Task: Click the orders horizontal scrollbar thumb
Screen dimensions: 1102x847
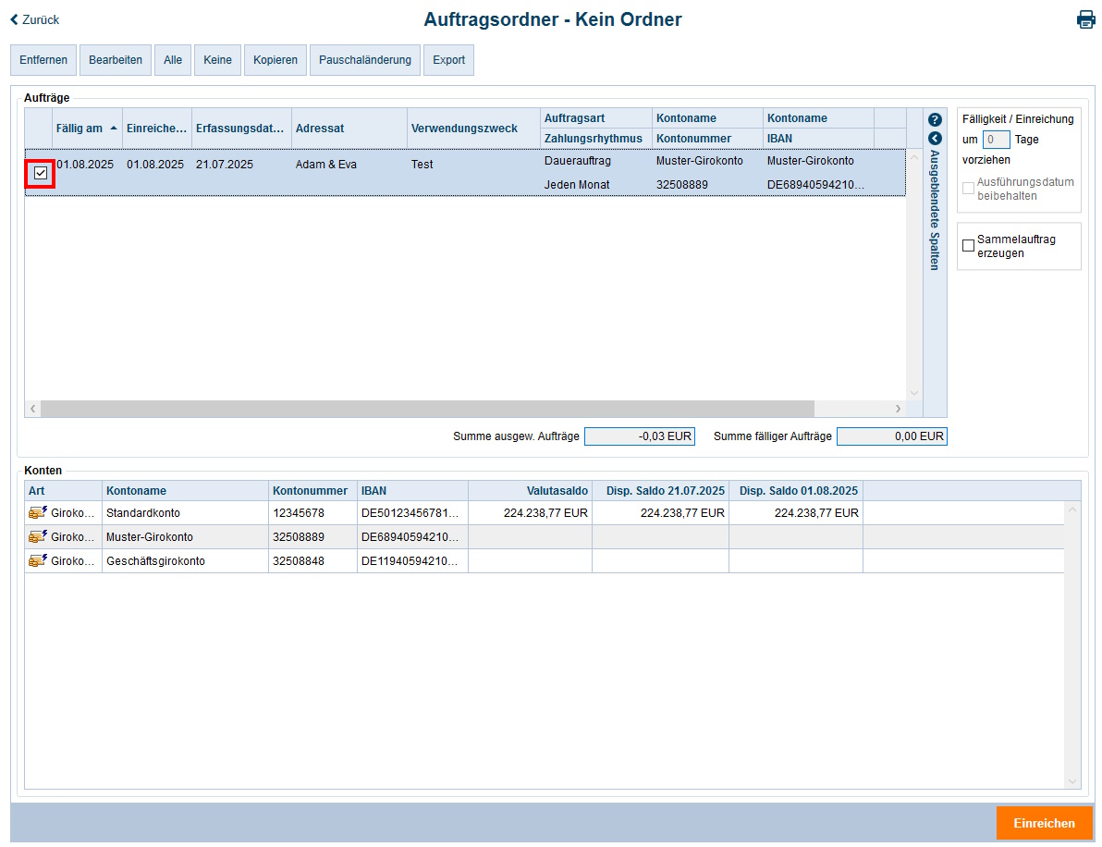Action: pyautogui.click(x=427, y=409)
